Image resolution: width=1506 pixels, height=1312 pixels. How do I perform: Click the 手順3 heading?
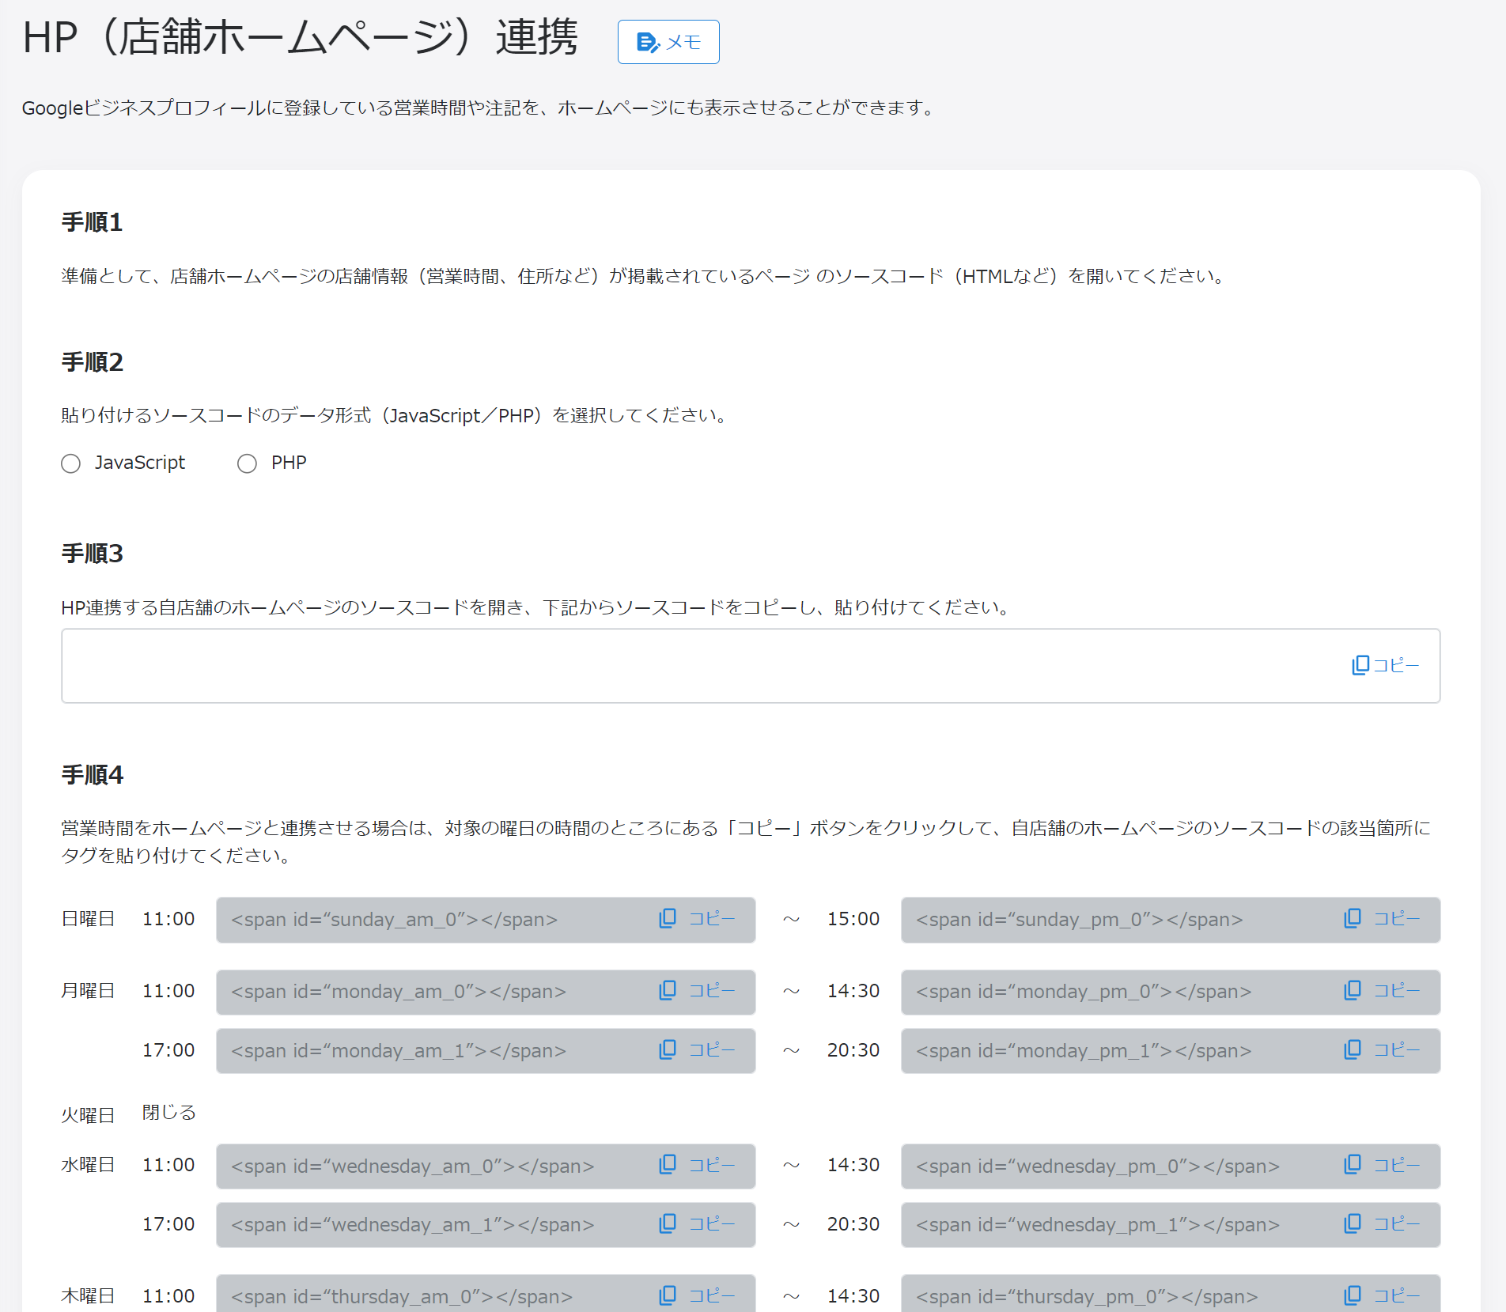click(93, 554)
